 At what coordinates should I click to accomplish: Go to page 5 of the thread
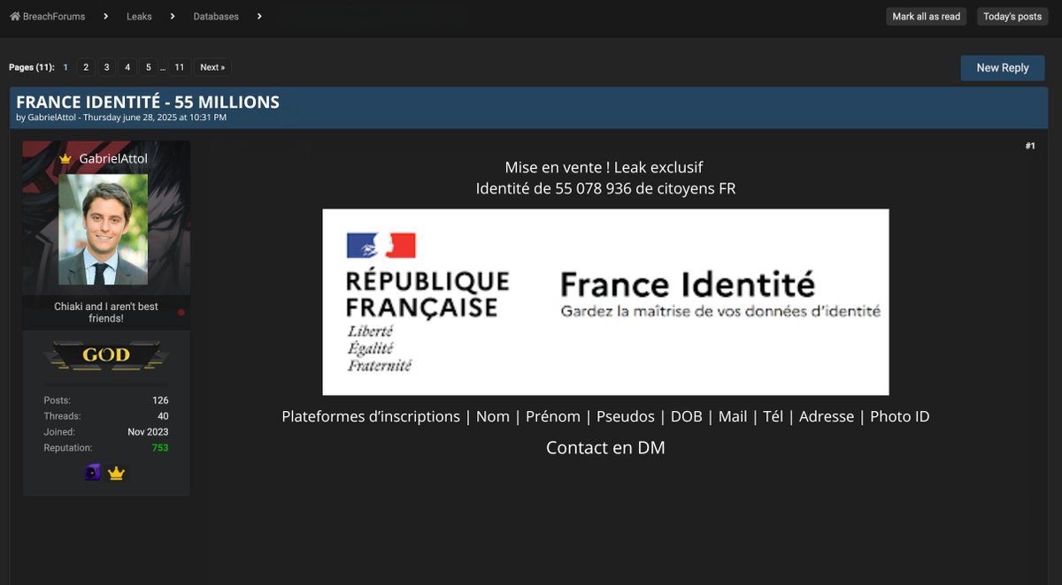[x=149, y=67]
